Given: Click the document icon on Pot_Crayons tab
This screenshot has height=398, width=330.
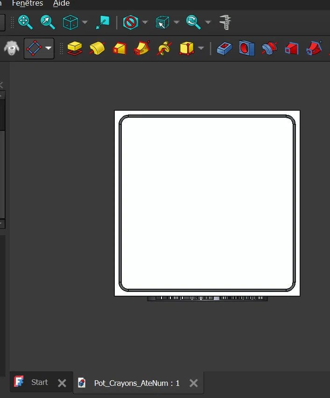Looking at the screenshot, I should tap(82, 383).
